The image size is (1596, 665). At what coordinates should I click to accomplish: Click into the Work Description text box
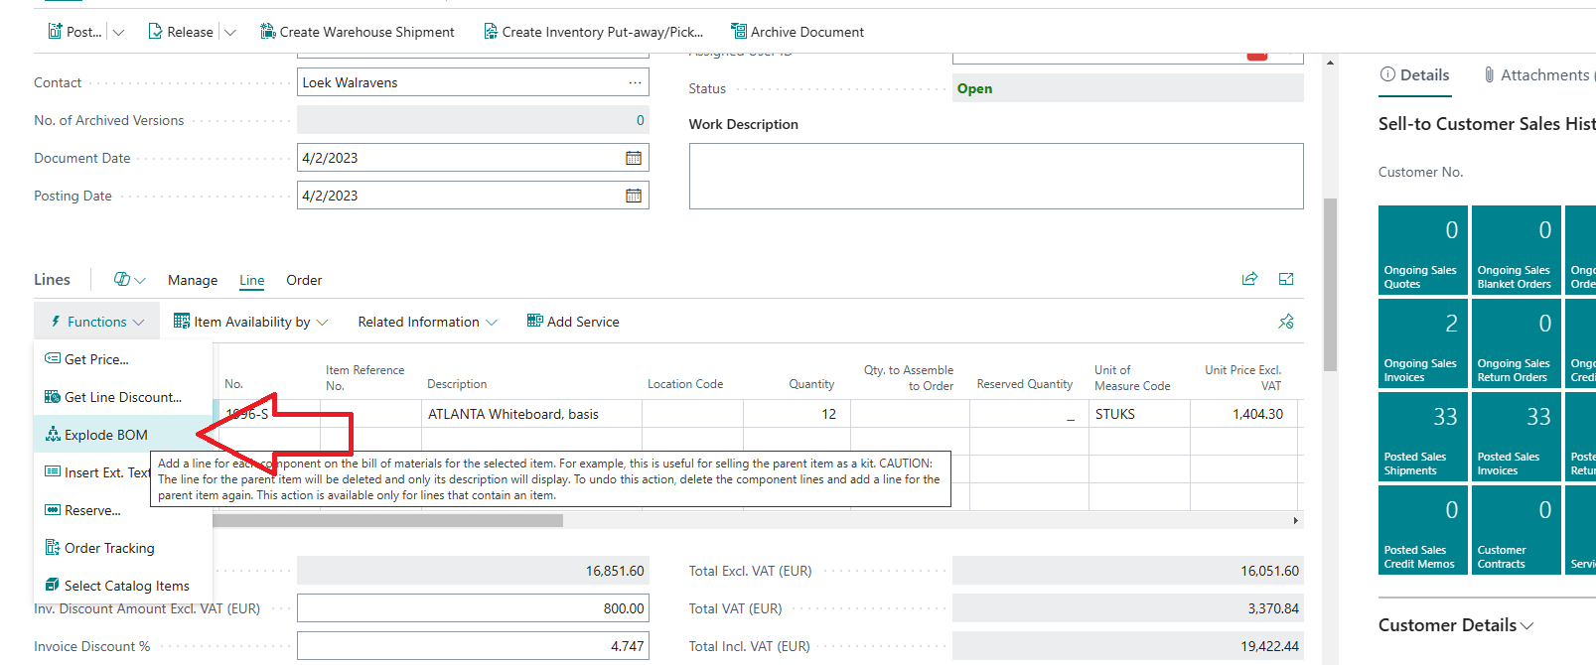point(996,176)
